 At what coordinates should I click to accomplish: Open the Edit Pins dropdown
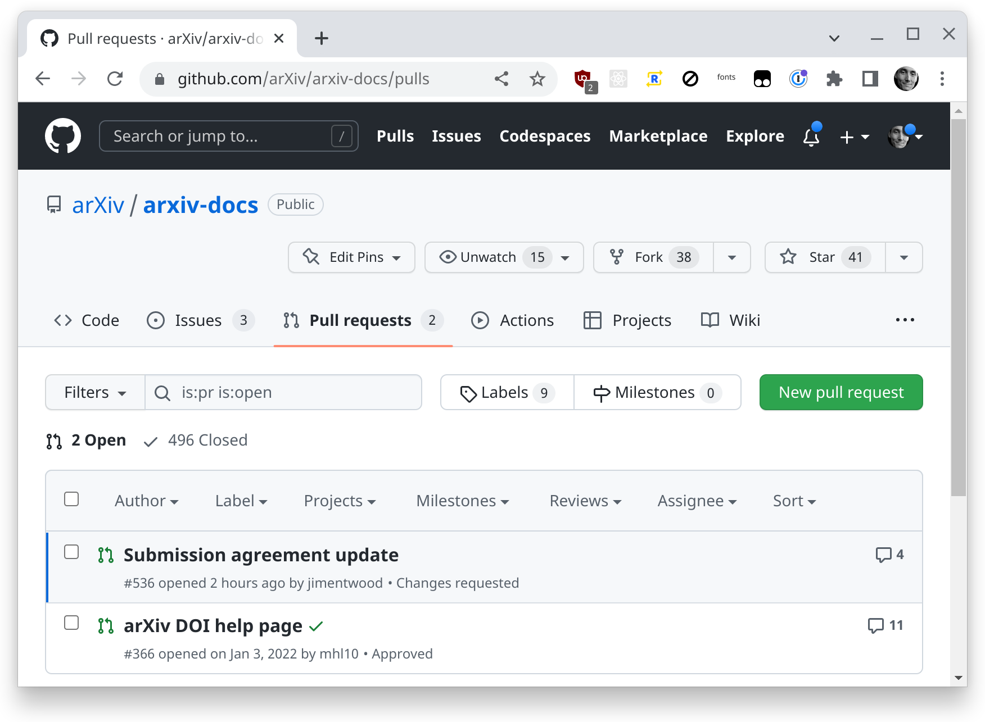(351, 257)
